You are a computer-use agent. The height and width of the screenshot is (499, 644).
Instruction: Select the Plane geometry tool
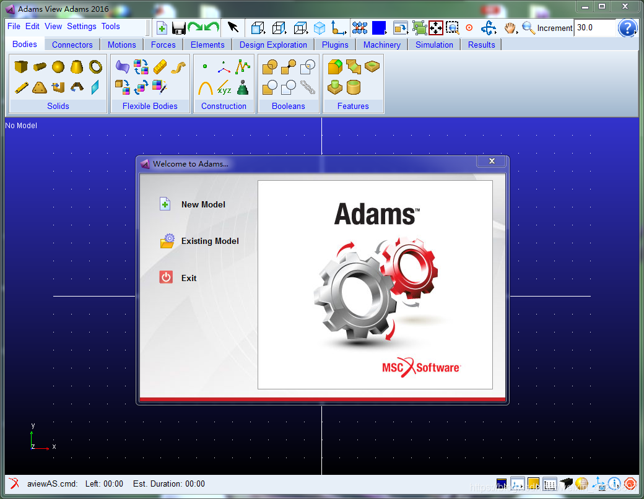95,87
